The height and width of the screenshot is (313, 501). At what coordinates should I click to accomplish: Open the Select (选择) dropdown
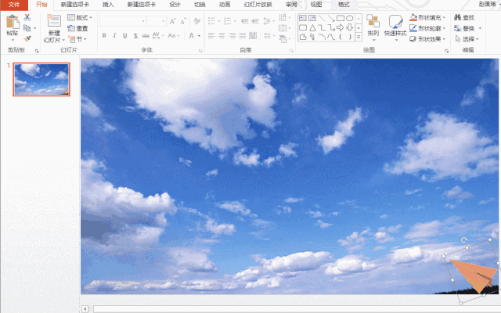tap(467, 39)
